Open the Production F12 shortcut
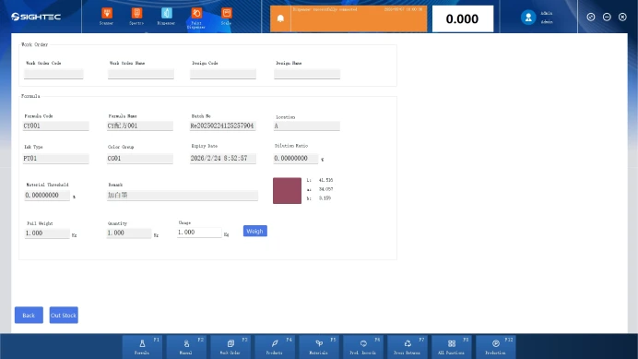Screen dimensions: 638x359 pos(496,346)
